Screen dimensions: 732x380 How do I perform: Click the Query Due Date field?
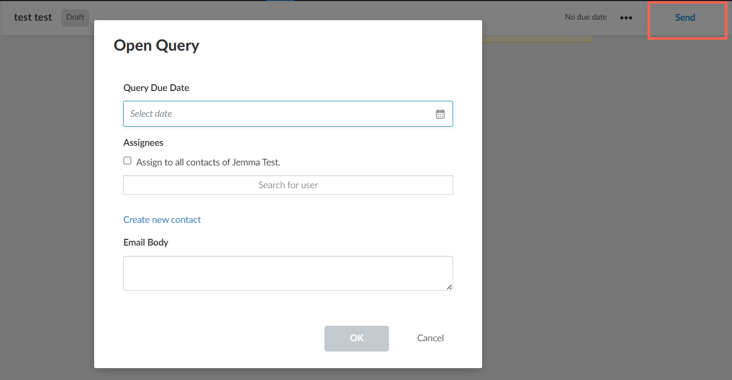click(288, 114)
